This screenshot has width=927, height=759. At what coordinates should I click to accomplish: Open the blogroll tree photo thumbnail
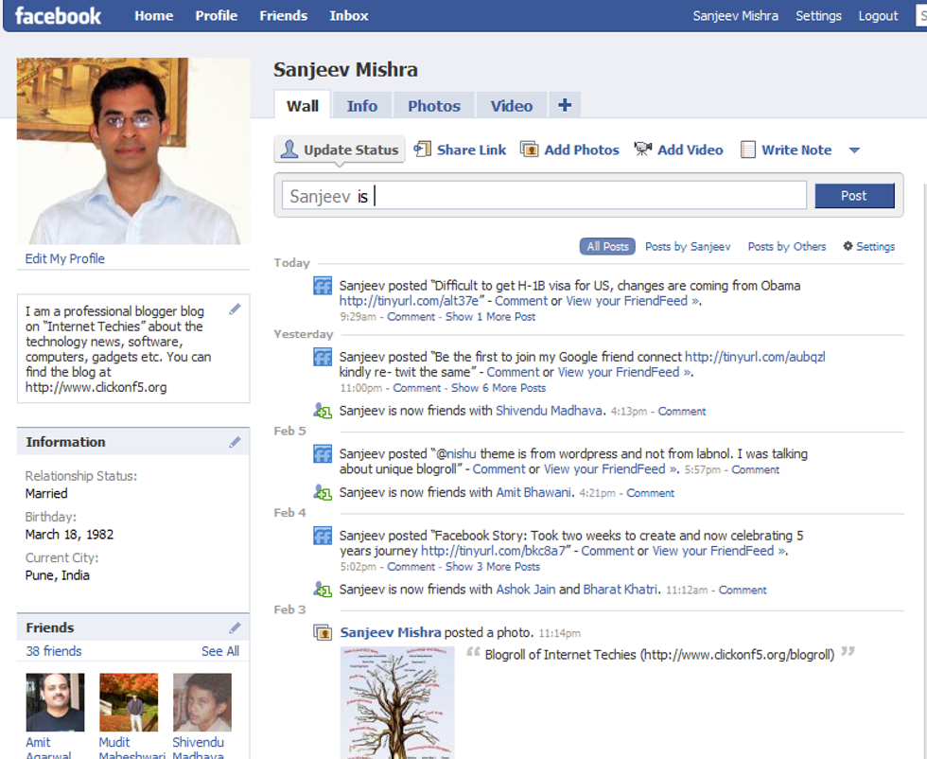(397, 702)
